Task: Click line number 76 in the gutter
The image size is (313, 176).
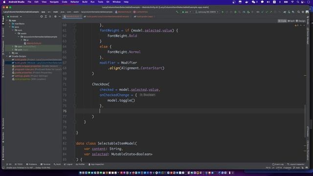Action: tap(65, 111)
